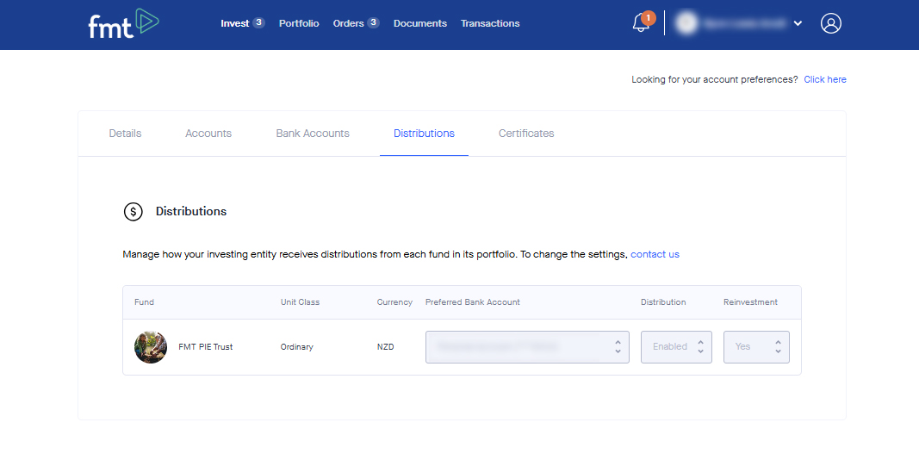919x466 pixels.
Task: Select the Certificates tab
Action: coord(526,134)
